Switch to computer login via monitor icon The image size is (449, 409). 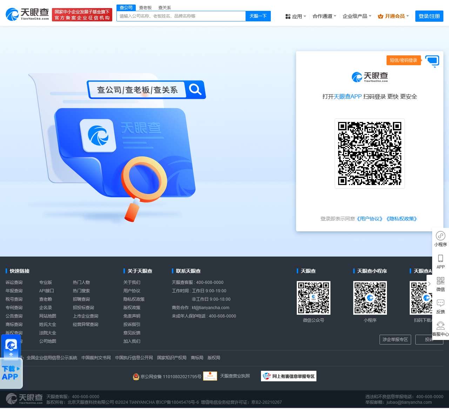point(432,61)
